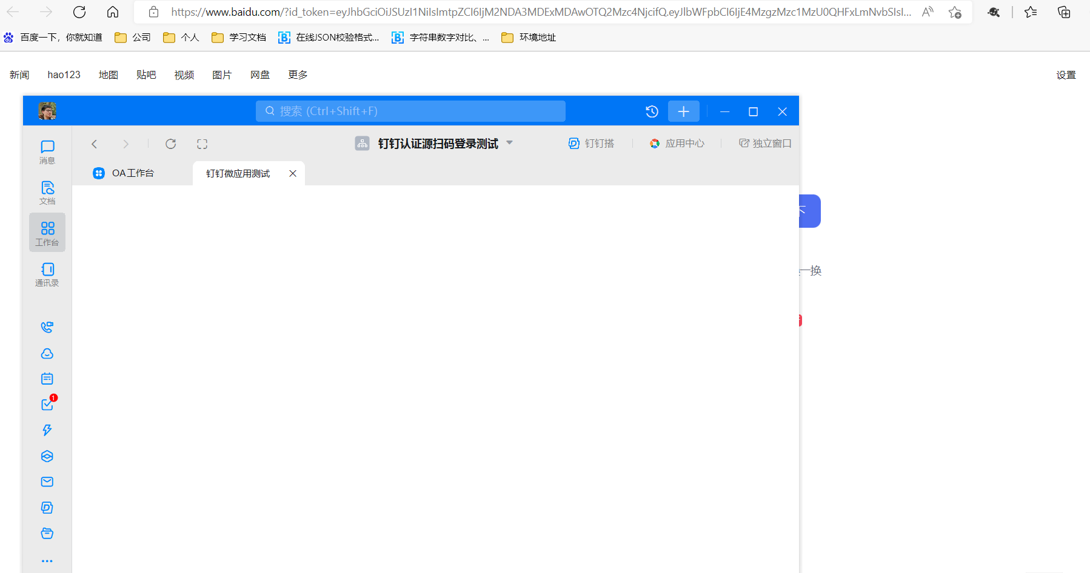Image resolution: width=1090 pixels, height=573 pixels.
Task: Open the mail envelope icon in sidebar
Action: (47, 482)
